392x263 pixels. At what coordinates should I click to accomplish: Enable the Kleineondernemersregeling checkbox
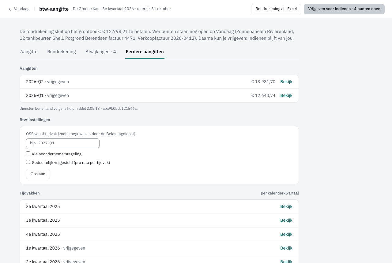pos(28,154)
